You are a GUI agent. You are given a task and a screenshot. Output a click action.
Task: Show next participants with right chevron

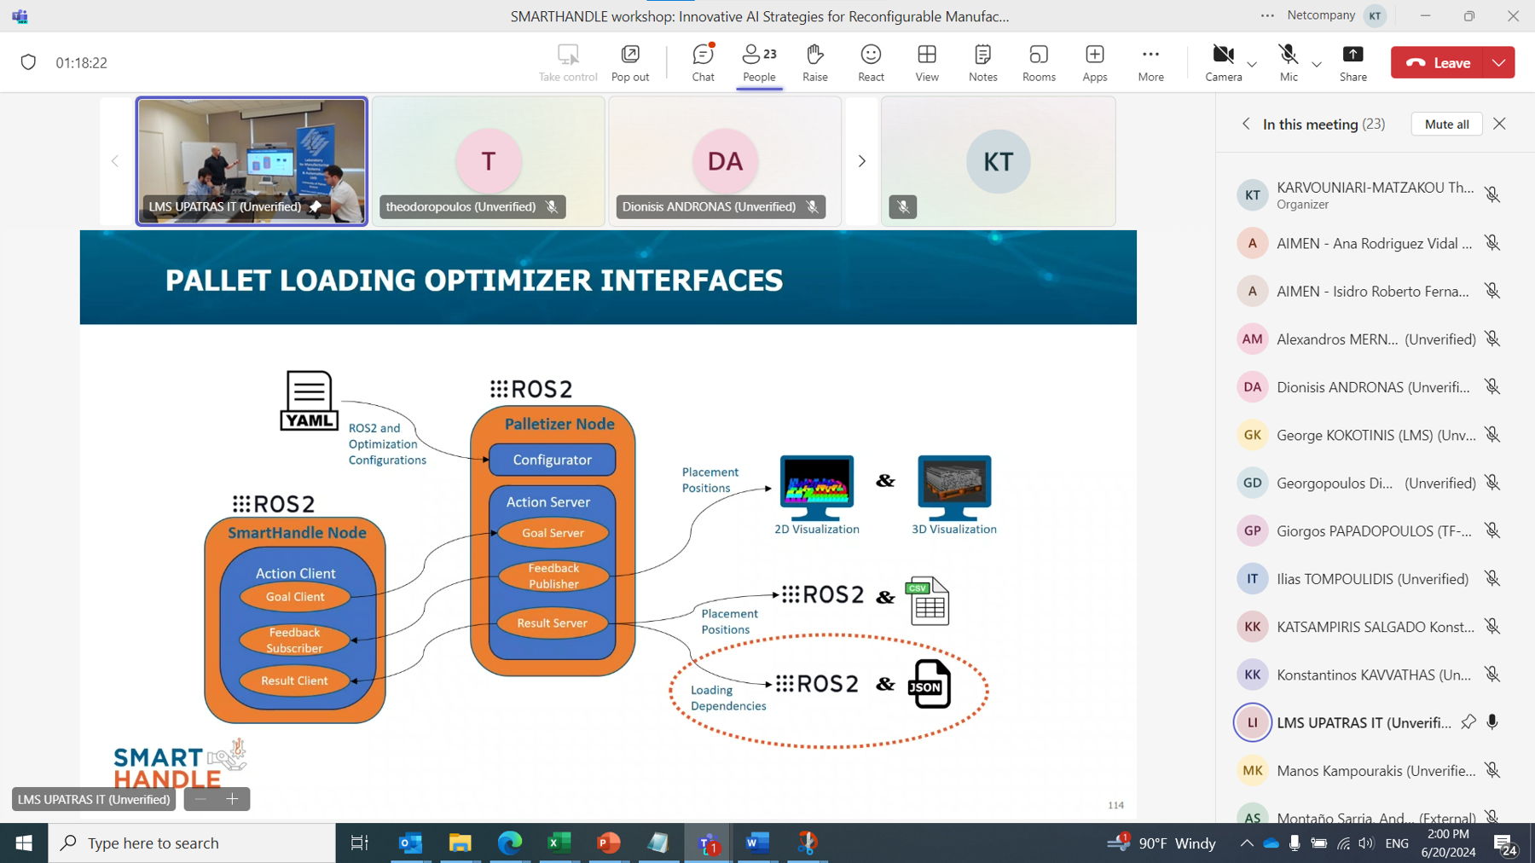pos(861,161)
